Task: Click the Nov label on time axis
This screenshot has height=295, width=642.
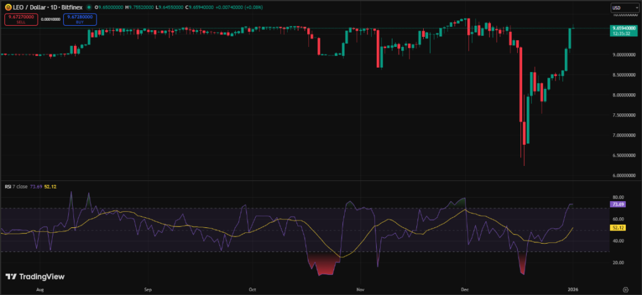Action: pyautogui.click(x=359, y=291)
